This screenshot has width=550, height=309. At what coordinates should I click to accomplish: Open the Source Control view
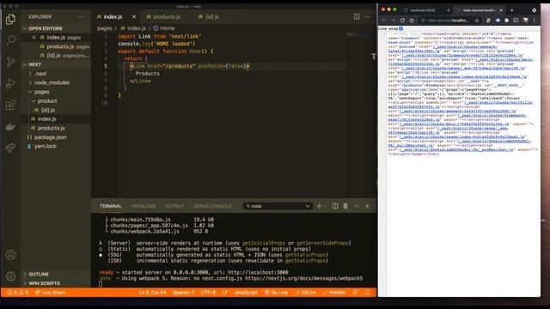coord(10,62)
